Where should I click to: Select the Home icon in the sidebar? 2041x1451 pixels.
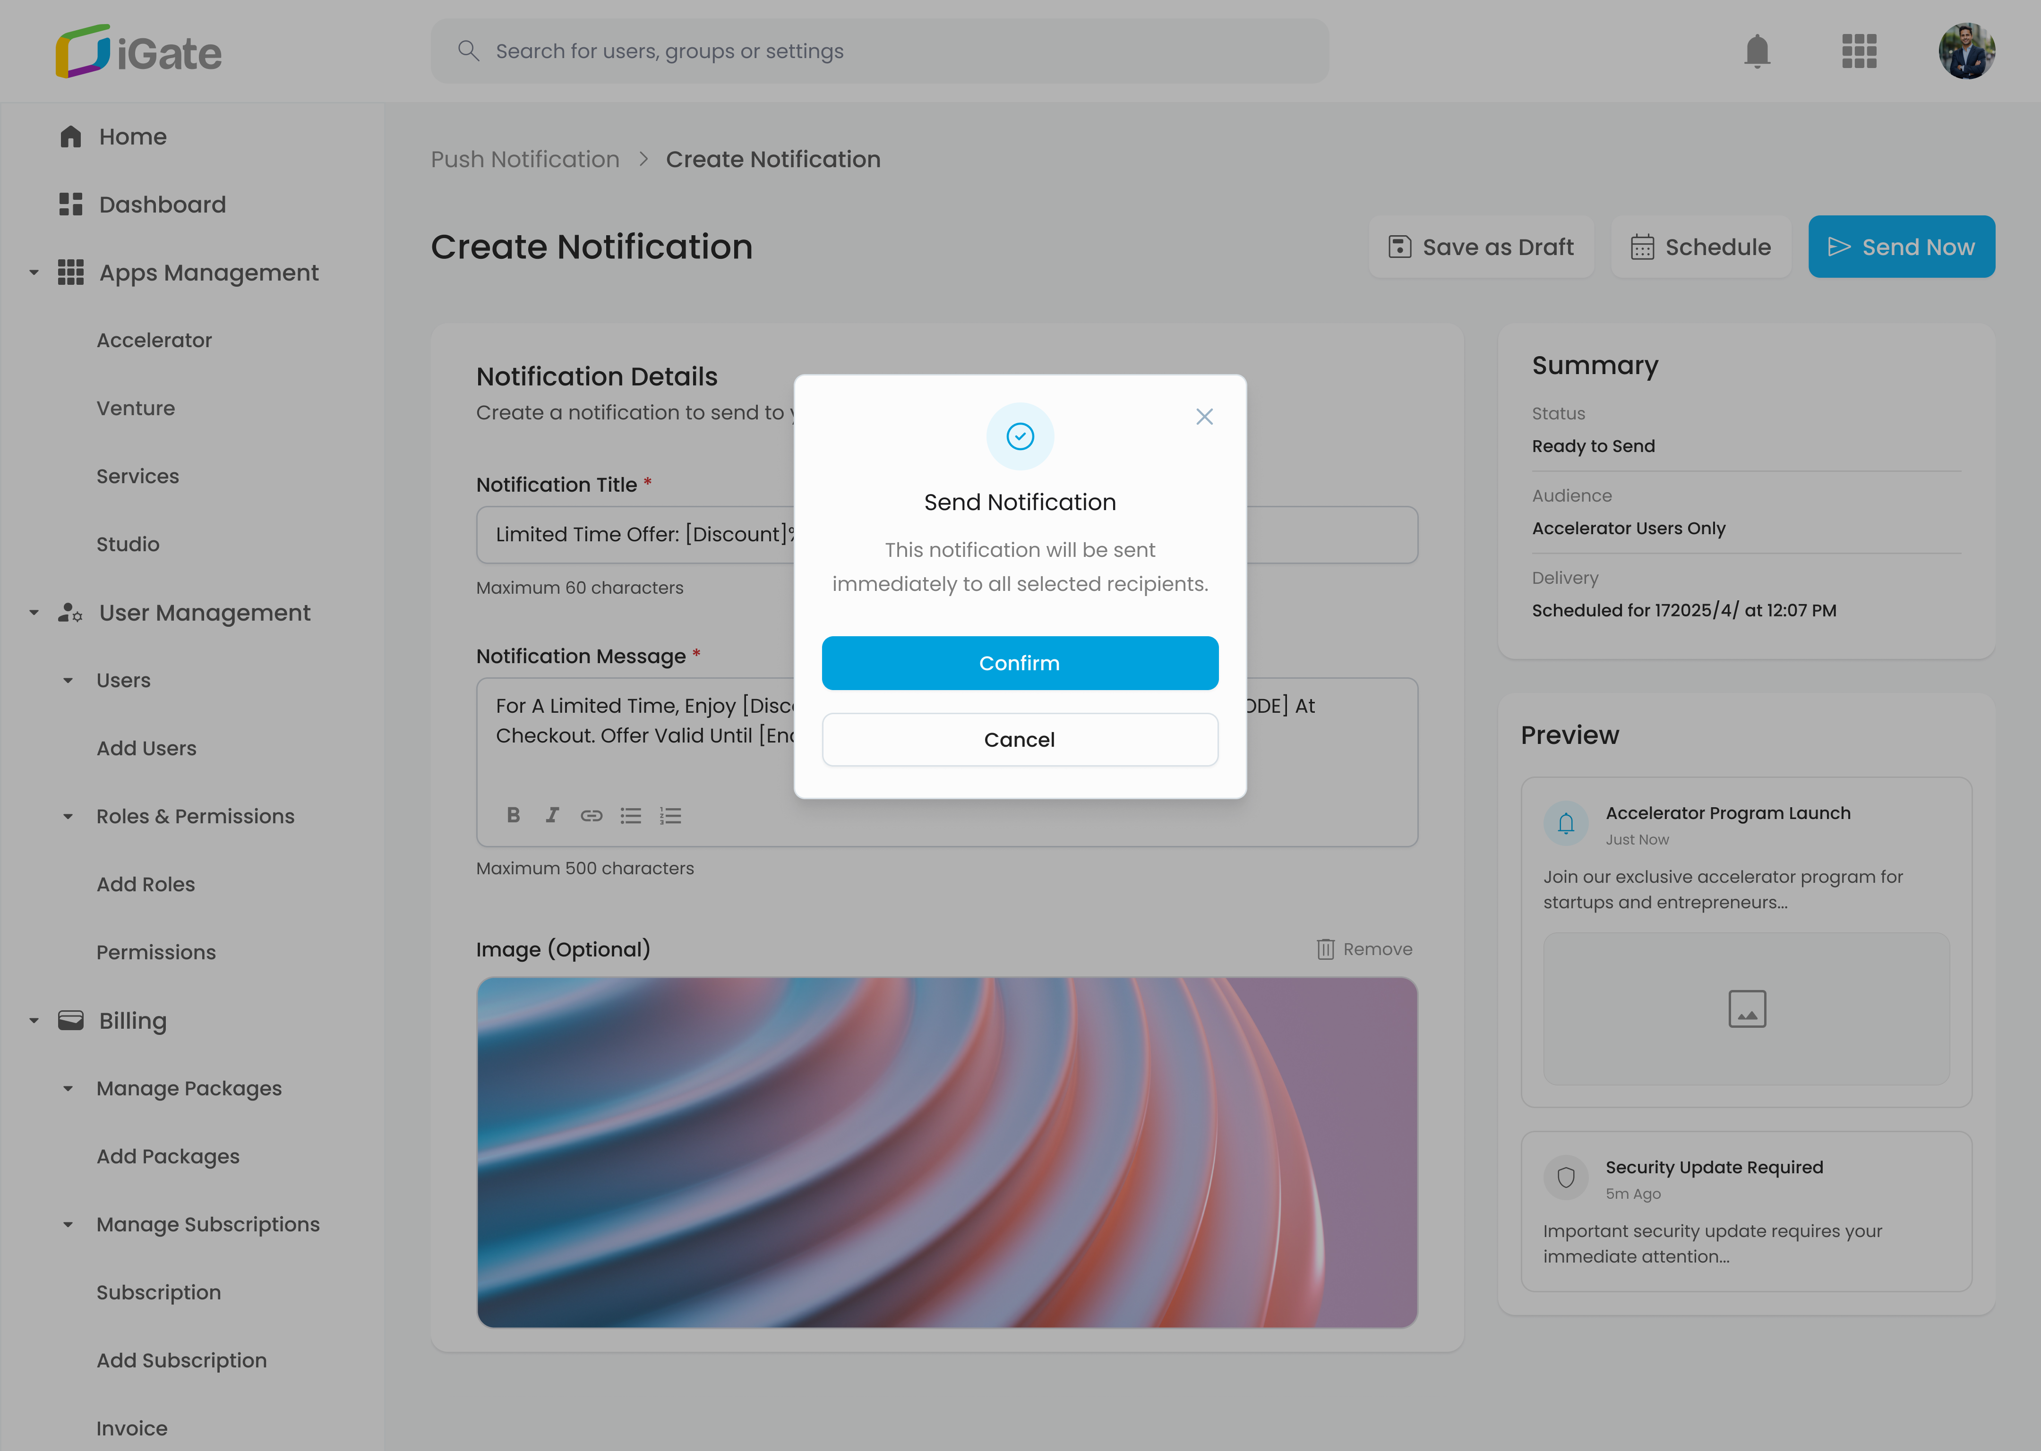[70, 136]
